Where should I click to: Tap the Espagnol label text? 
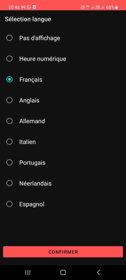[32, 204]
